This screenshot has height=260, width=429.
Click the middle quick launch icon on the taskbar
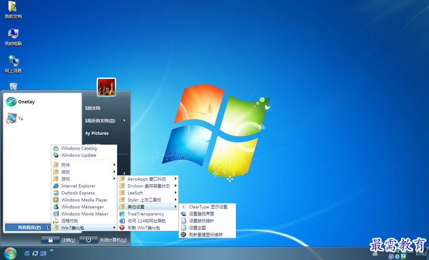pos(35,253)
